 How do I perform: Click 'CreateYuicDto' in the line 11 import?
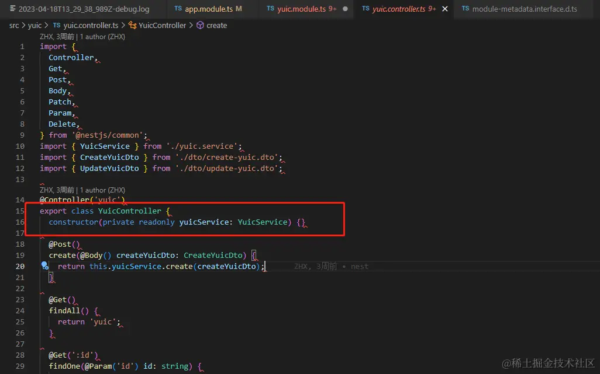coord(109,157)
